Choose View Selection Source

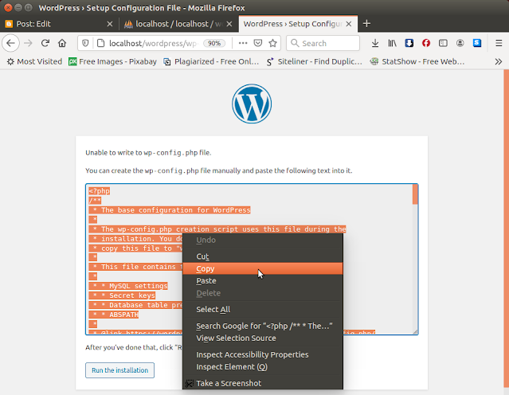263,338
